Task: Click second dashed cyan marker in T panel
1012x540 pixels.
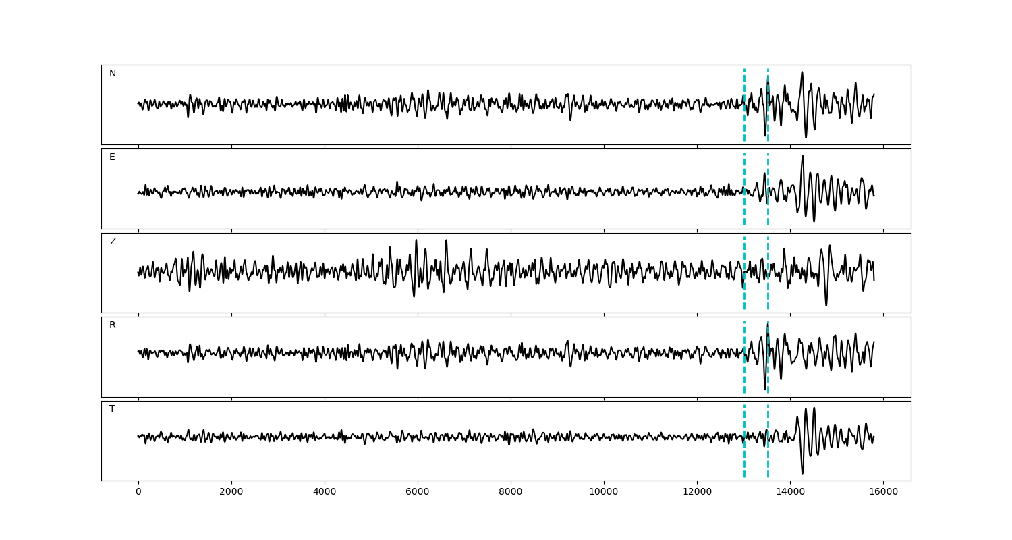Action: click(x=768, y=459)
